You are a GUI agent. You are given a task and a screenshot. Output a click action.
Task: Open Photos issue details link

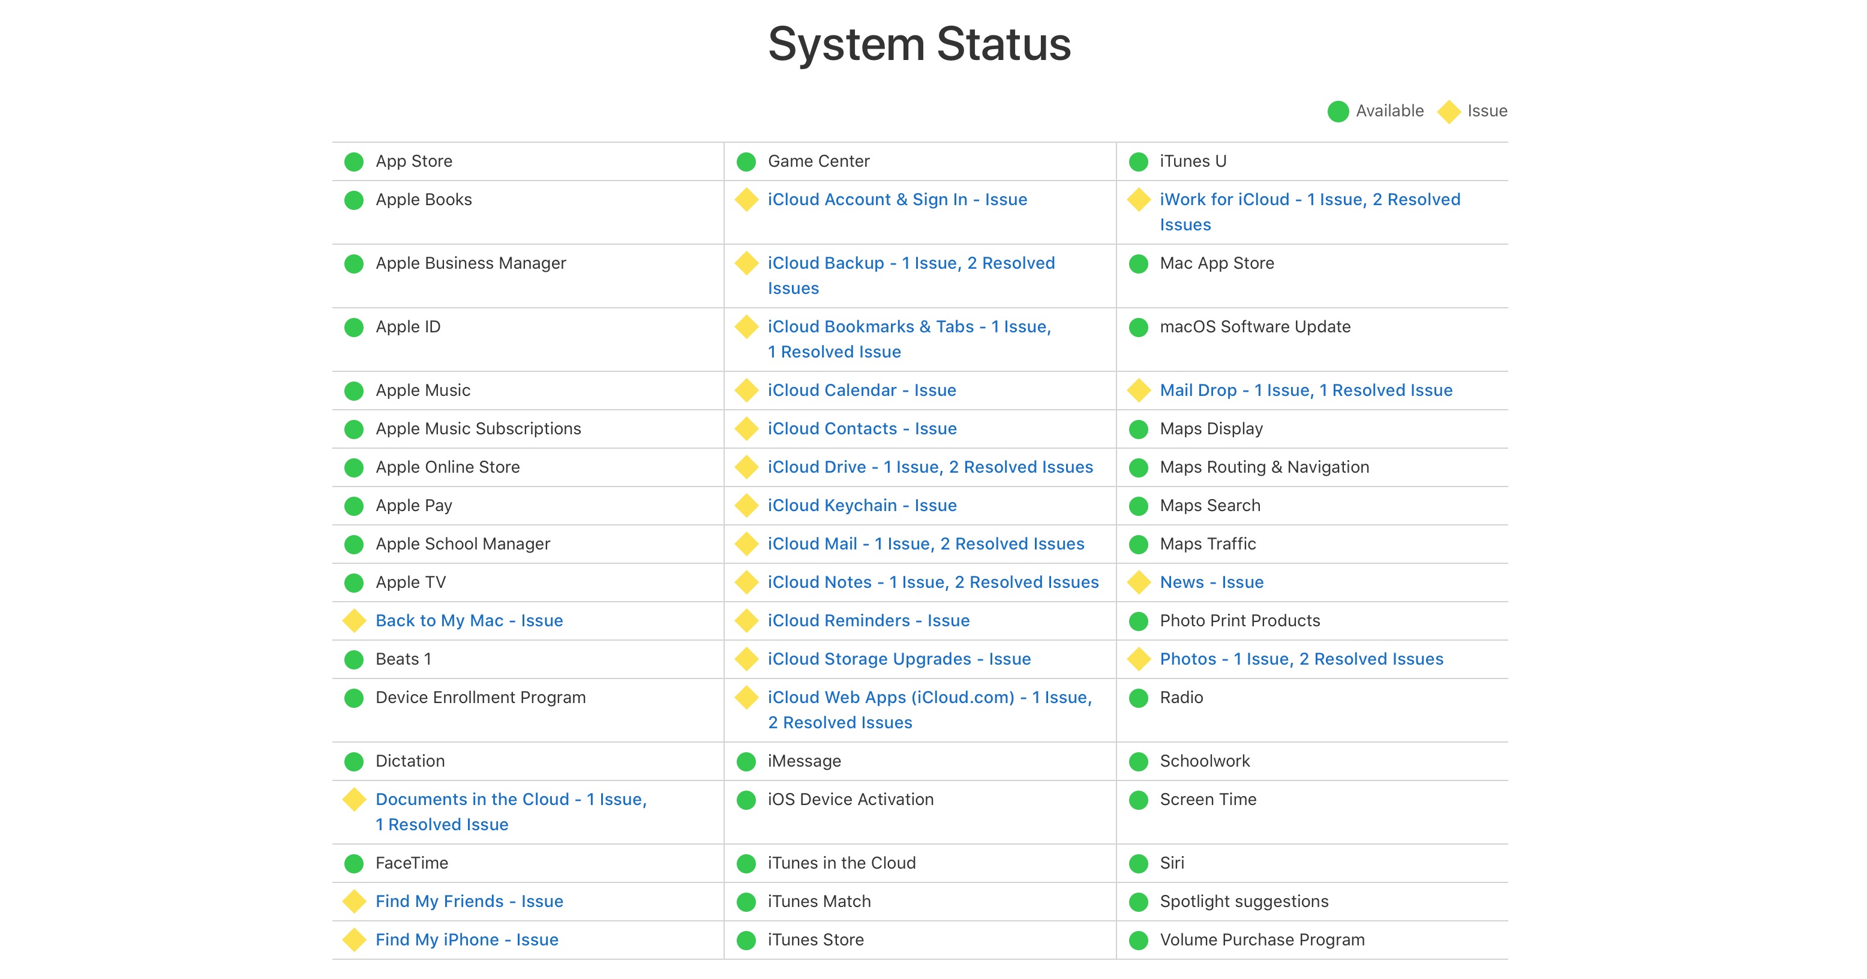pyautogui.click(x=1302, y=659)
